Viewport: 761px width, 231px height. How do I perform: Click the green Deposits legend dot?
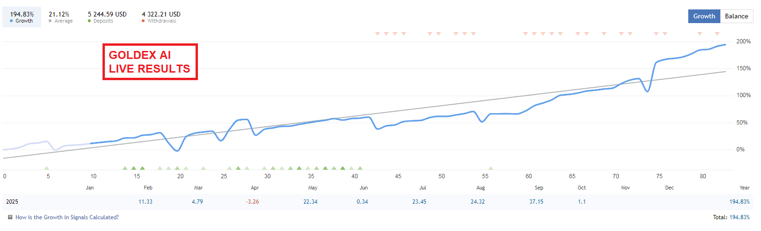[x=89, y=21]
